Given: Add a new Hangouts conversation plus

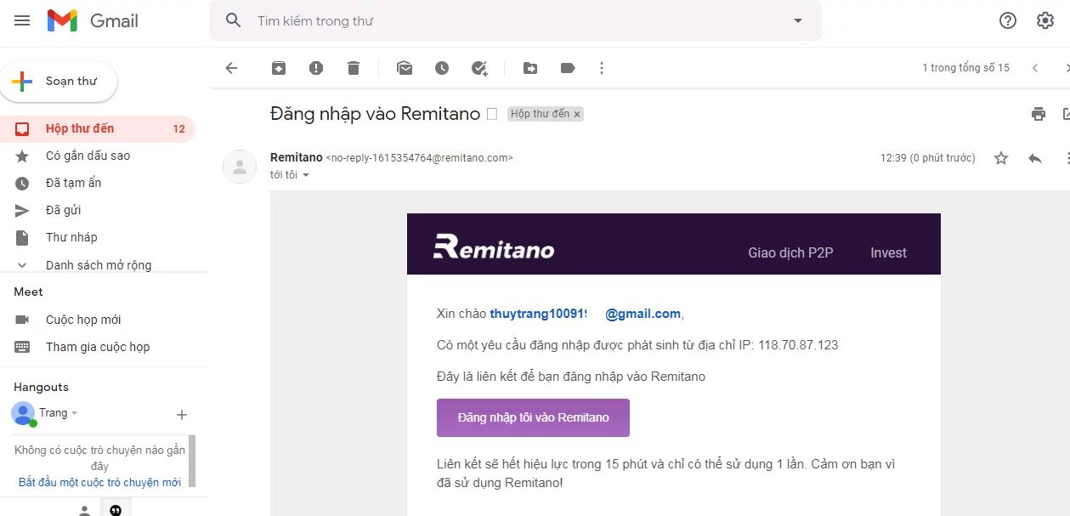Looking at the screenshot, I should pos(181,415).
